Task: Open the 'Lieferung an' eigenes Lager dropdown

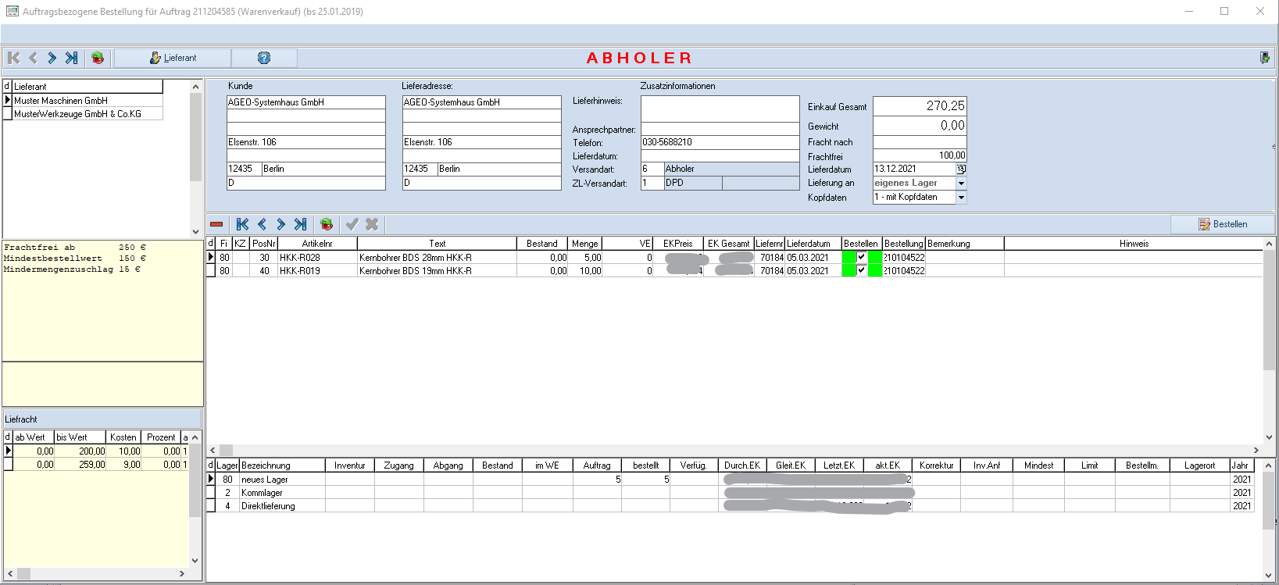Action: click(x=961, y=183)
